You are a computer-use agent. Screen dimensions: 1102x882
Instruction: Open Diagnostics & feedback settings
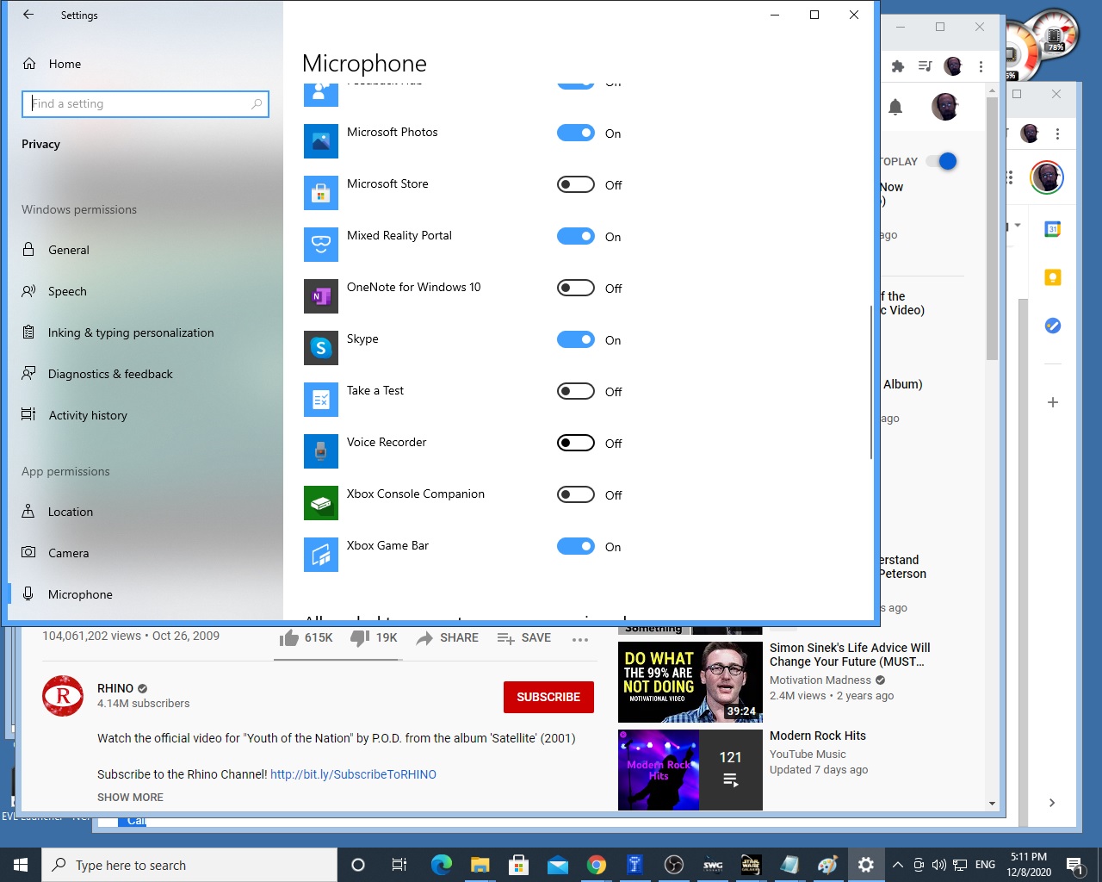[x=145, y=374]
